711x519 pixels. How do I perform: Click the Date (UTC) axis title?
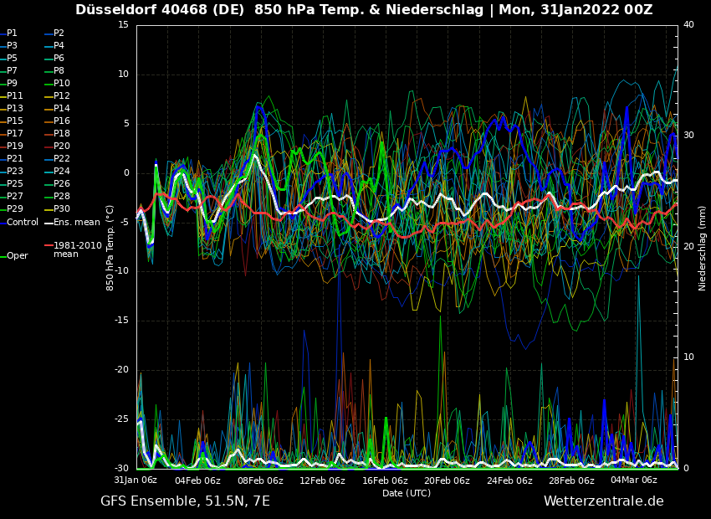tap(407, 493)
